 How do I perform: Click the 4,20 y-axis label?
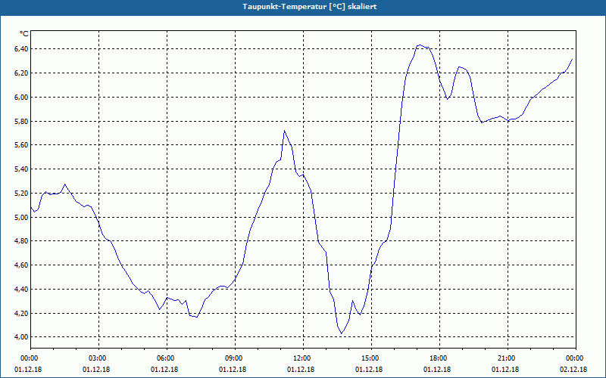[21, 313]
